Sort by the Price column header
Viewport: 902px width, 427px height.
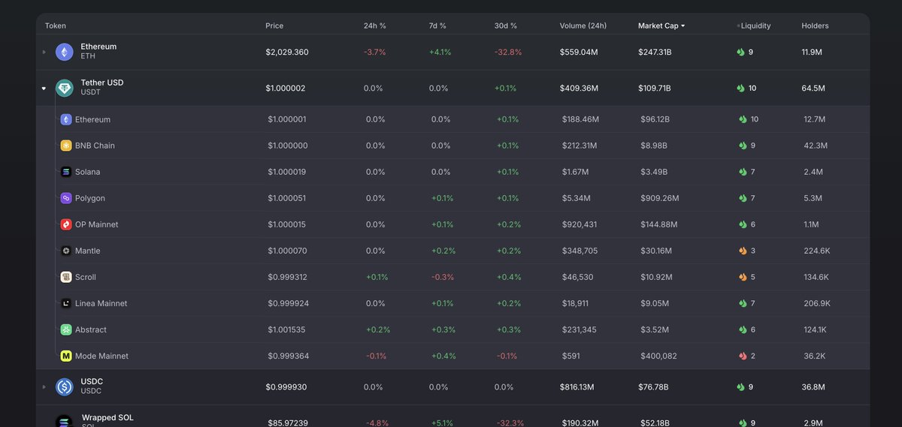274,26
